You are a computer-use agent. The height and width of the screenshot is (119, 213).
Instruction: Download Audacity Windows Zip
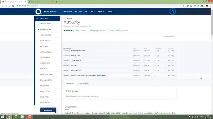tap(72, 70)
